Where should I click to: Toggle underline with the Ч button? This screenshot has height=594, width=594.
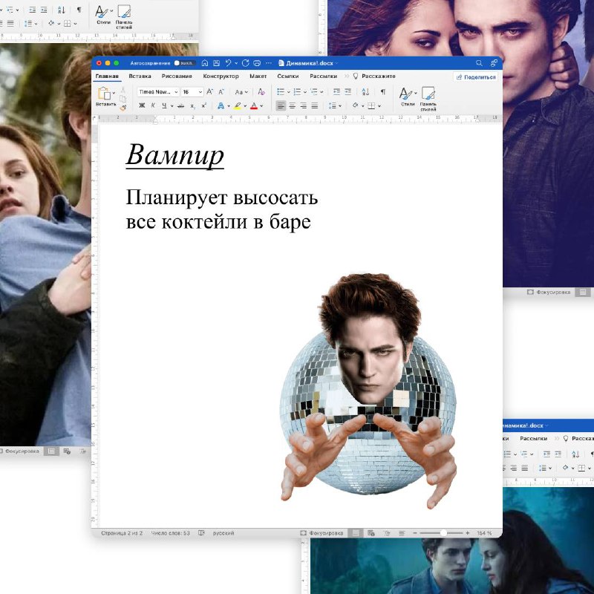point(164,105)
